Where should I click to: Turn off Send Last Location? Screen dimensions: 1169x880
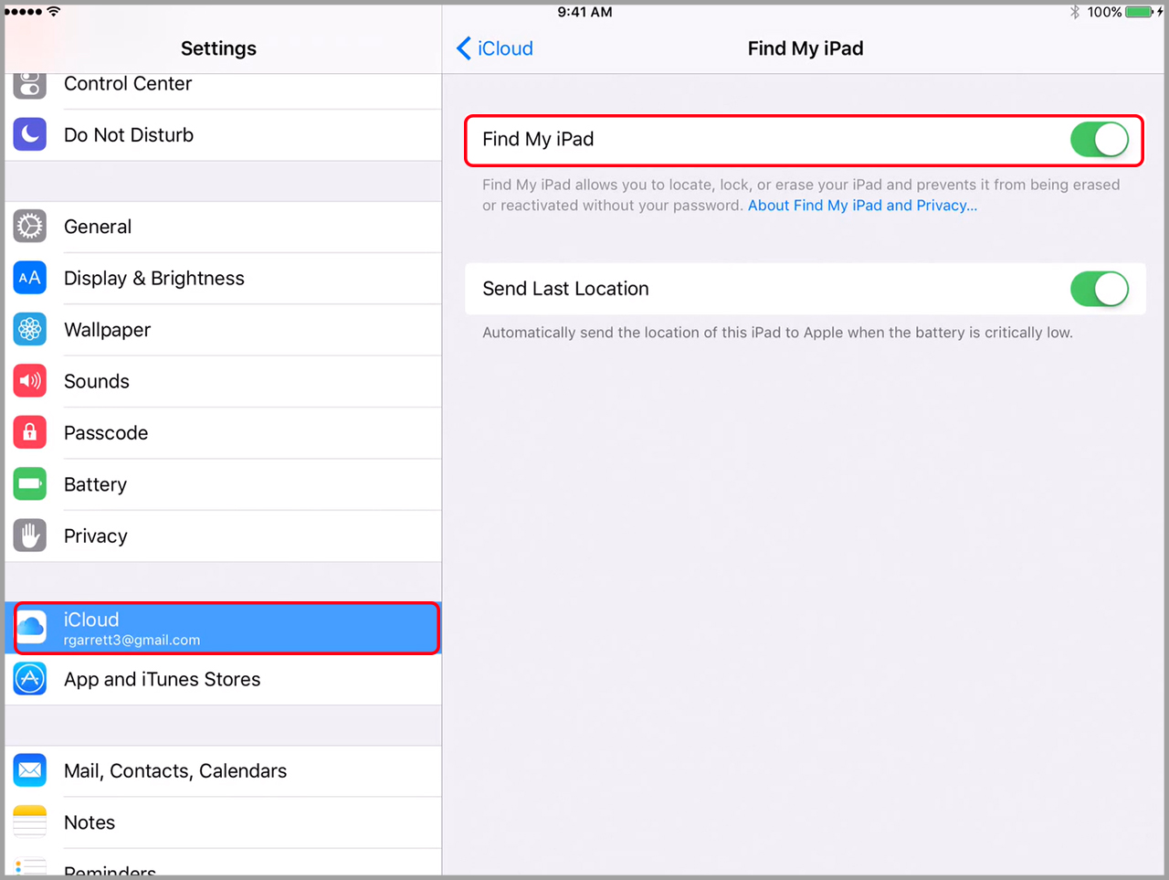point(1100,289)
